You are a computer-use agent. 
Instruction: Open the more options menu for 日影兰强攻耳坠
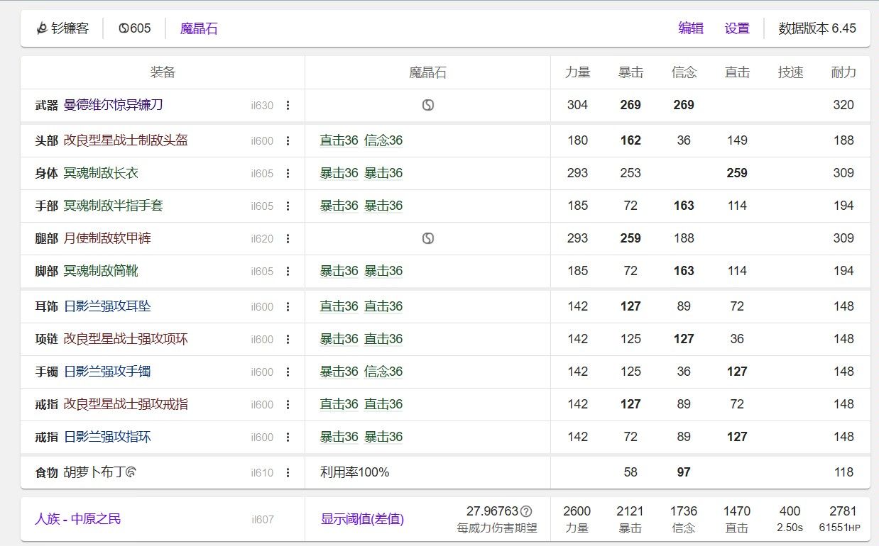(288, 307)
